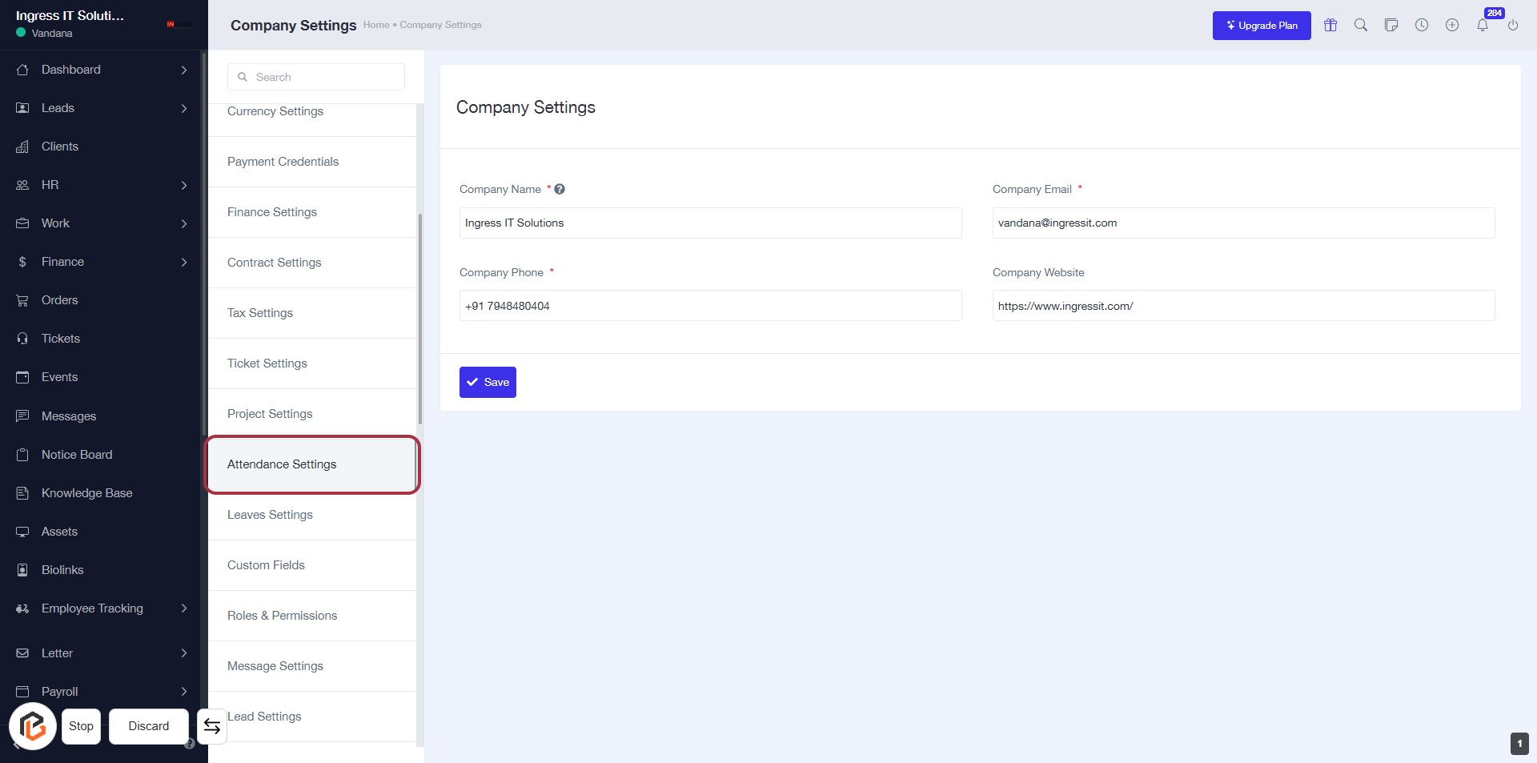1537x763 pixels.
Task: Click the swap arrows icon near Discard
Action: (212, 726)
